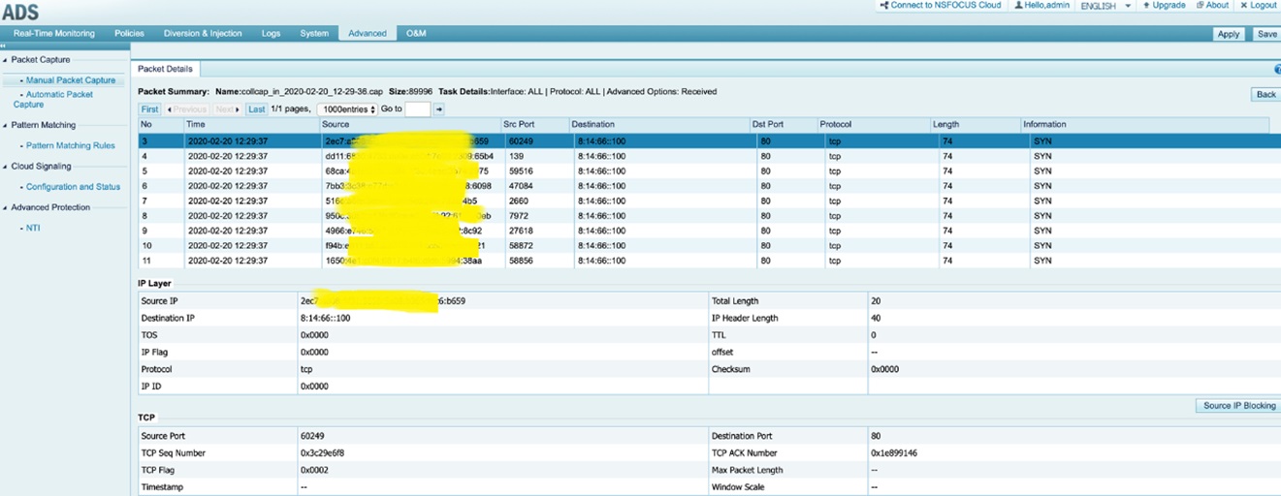Image resolution: width=1281 pixels, height=496 pixels.
Task: Click the Logout X icon
Action: coord(1244,5)
